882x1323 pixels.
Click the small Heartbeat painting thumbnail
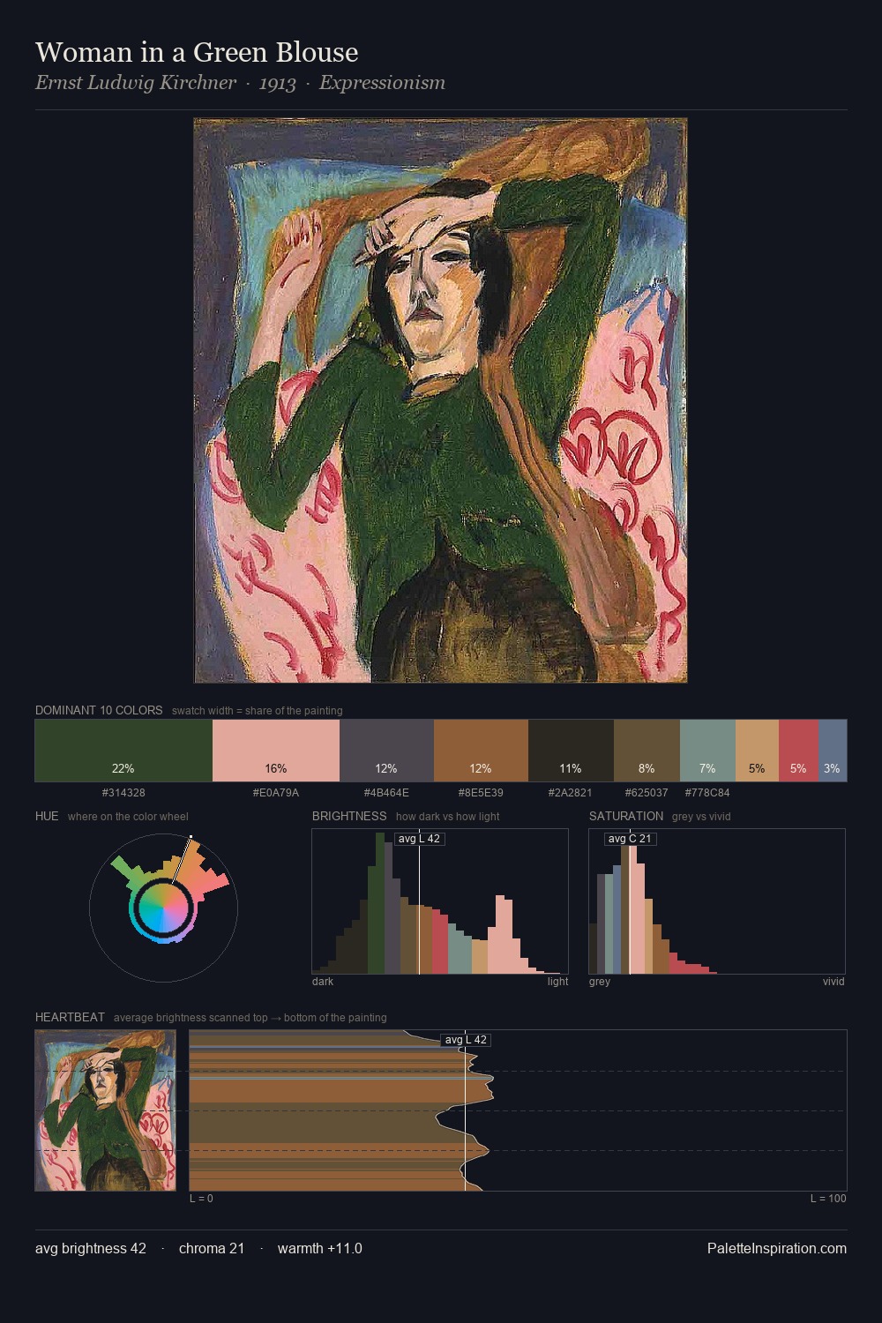click(x=105, y=1110)
